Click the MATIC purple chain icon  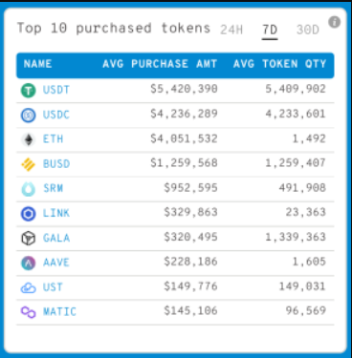29,312
